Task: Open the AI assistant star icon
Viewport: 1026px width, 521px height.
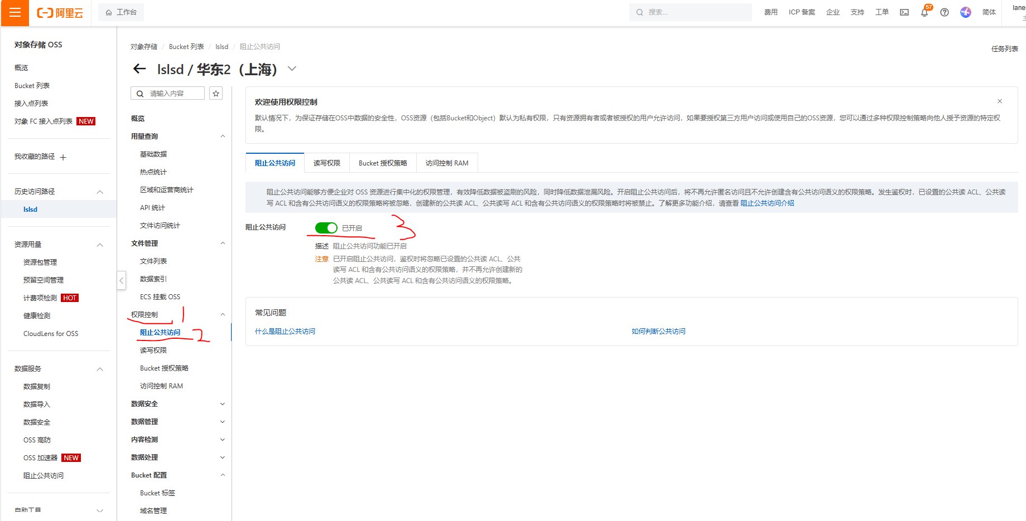Action: pos(966,12)
